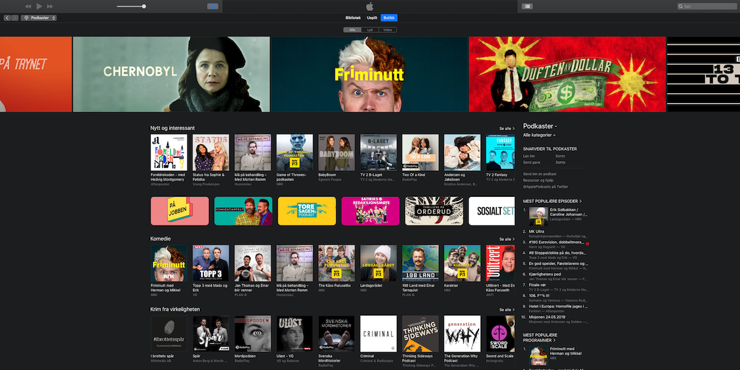Open the Podkaster media picker dropdown
This screenshot has height=370, width=740.
tap(39, 18)
